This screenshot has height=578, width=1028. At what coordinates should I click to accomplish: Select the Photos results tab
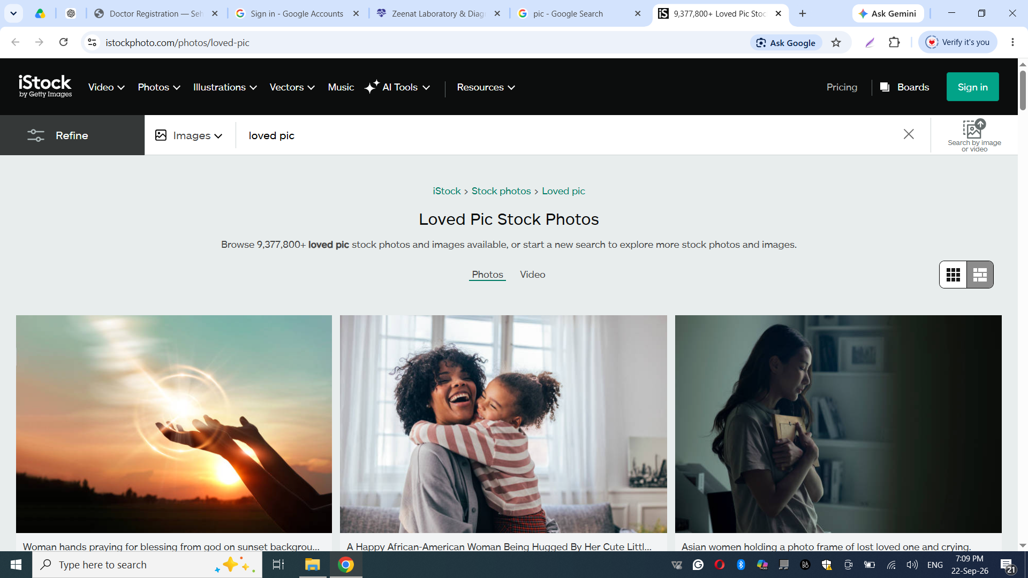pos(487,275)
